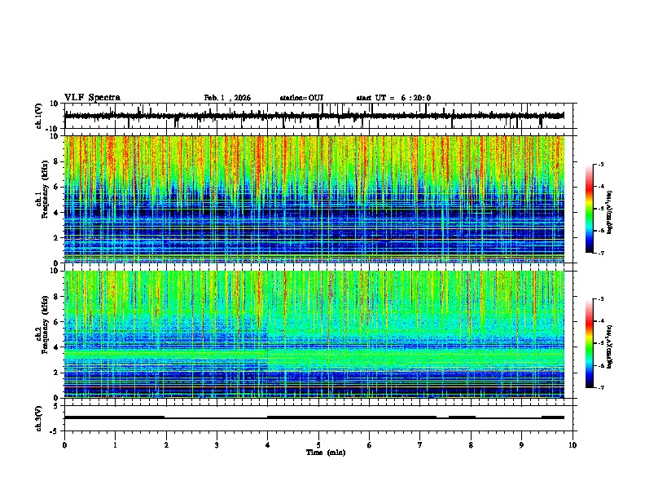Image resolution: width=645 pixels, height=499 pixels.
Task: Click the ch.1 color bar log(PSD) label
Action: (610, 213)
